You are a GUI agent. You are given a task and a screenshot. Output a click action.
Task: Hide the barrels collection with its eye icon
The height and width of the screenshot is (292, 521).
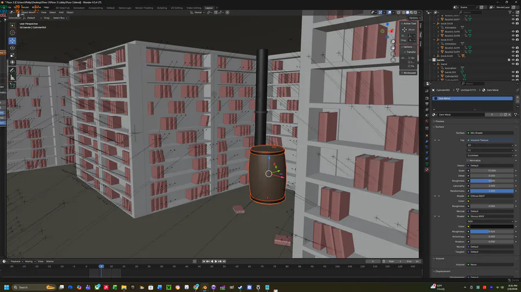pyautogui.click(x=513, y=60)
